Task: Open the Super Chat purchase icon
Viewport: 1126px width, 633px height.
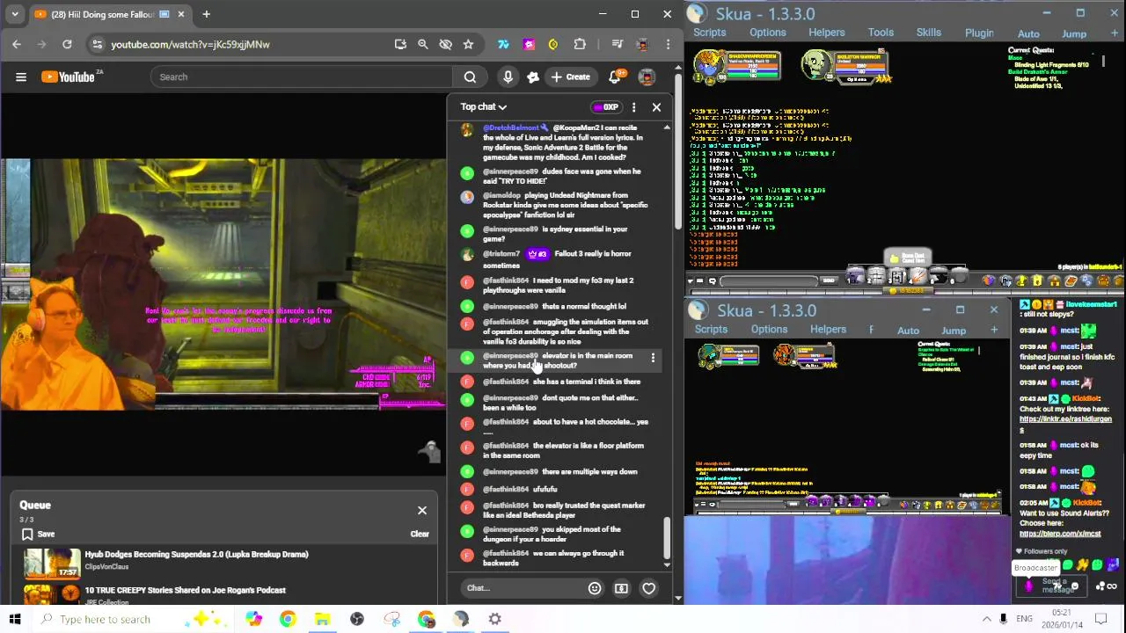Action: coord(621,588)
